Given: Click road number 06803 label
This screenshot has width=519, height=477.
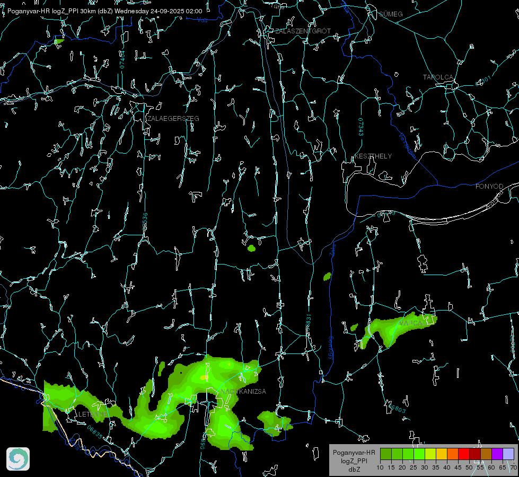Looking at the screenshot, I should 397,409.
